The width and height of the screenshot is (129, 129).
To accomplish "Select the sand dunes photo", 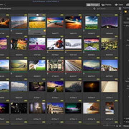I will pyautogui.click(x=91, y=108).
